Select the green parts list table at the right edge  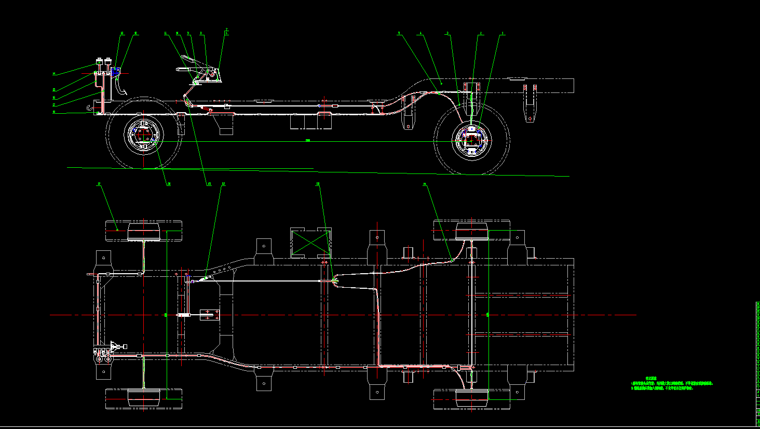758,364
